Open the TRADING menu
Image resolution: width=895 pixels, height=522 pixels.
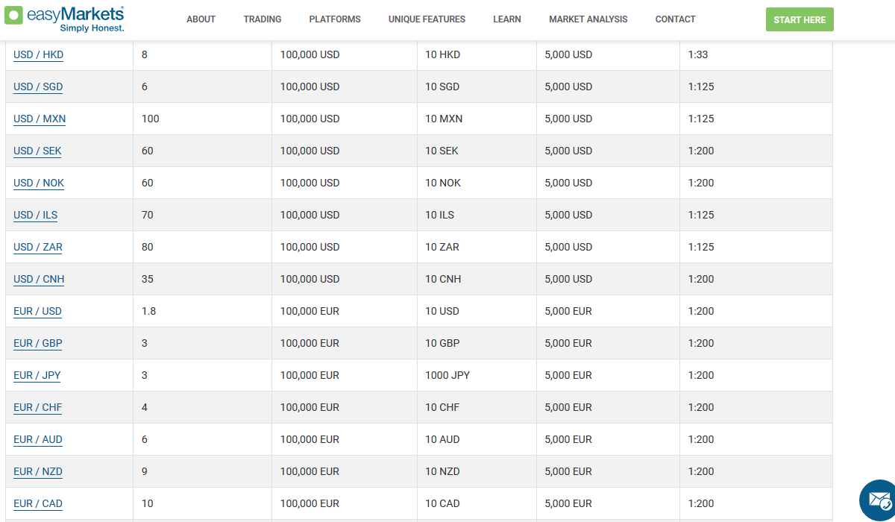[263, 19]
